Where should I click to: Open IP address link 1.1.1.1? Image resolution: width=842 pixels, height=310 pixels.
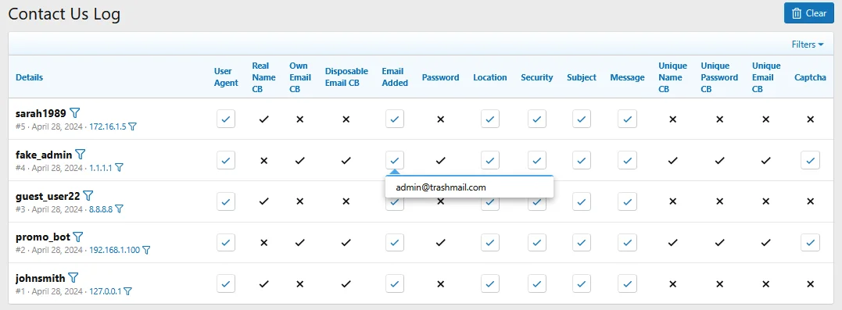click(101, 168)
